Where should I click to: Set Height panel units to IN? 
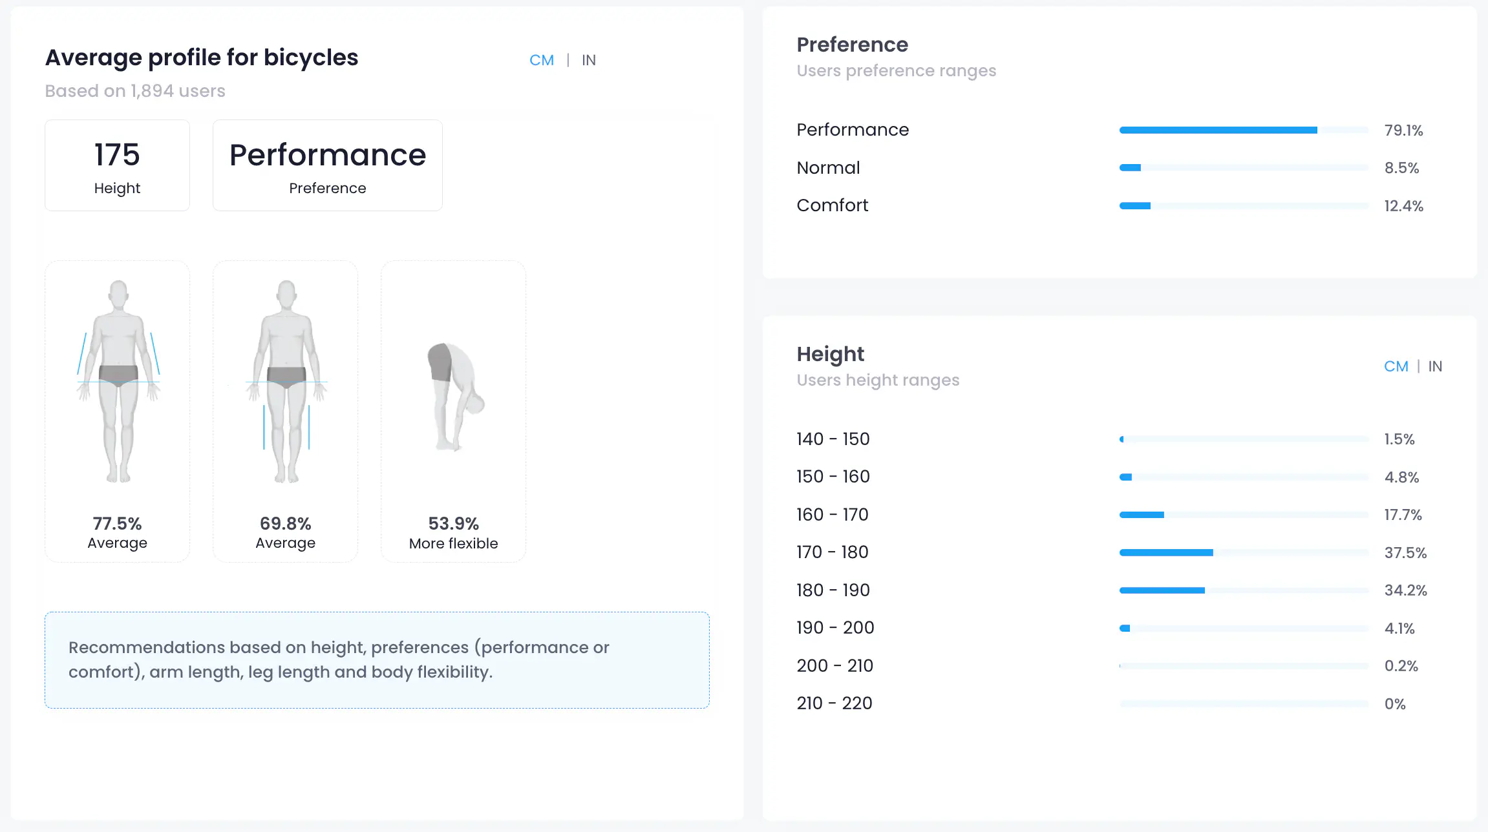click(x=1435, y=366)
